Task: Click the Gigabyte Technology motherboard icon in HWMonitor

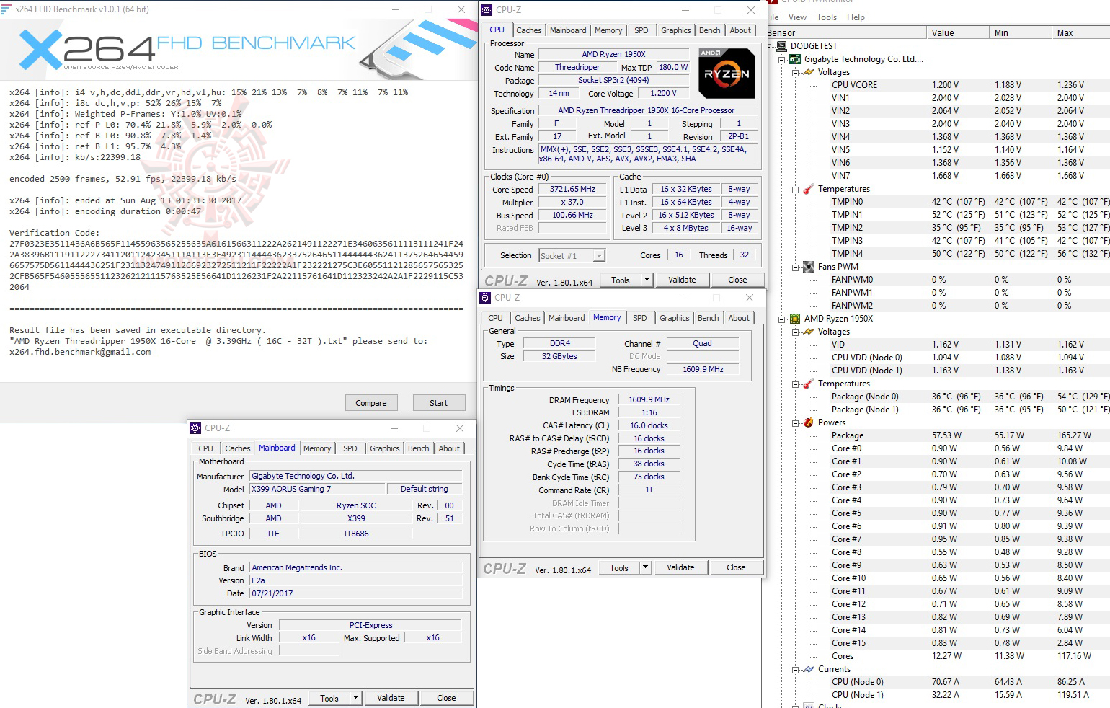Action: [795, 58]
